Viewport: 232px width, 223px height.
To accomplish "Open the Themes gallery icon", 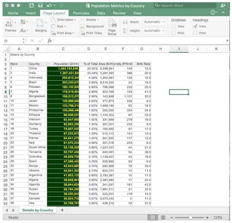I will (x=9, y=23).
